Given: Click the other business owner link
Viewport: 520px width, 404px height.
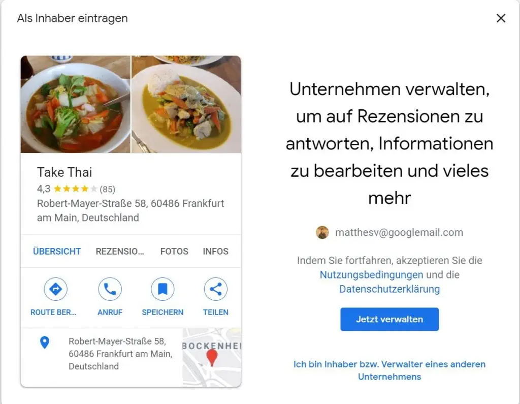Looking at the screenshot, I should [389, 370].
